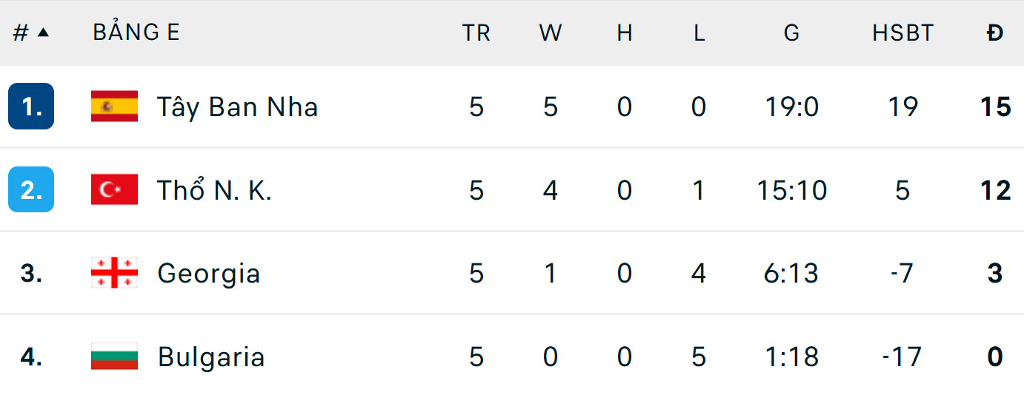This screenshot has width=1024, height=395.
Task: Click the G goals column header
Action: tap(791, 33)
